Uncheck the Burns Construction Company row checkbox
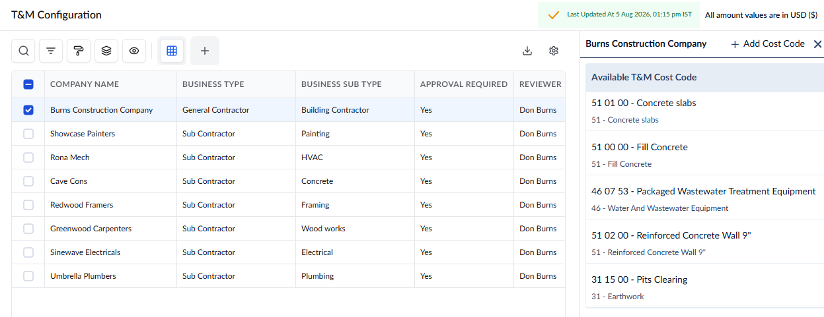Image resolution: width=824 pixels, height=317 pixels. click(28, 110)
